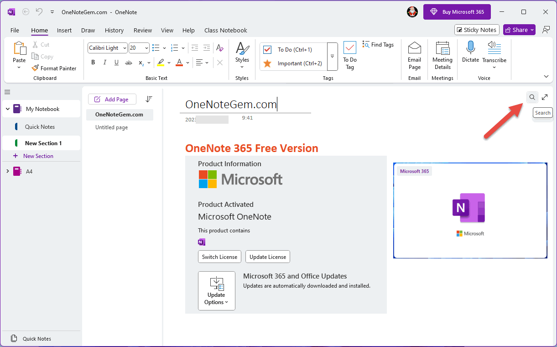Check the To Do (Ctrl+1) tag checkbox
557x347 pixels.
click(x=267, y=50)
